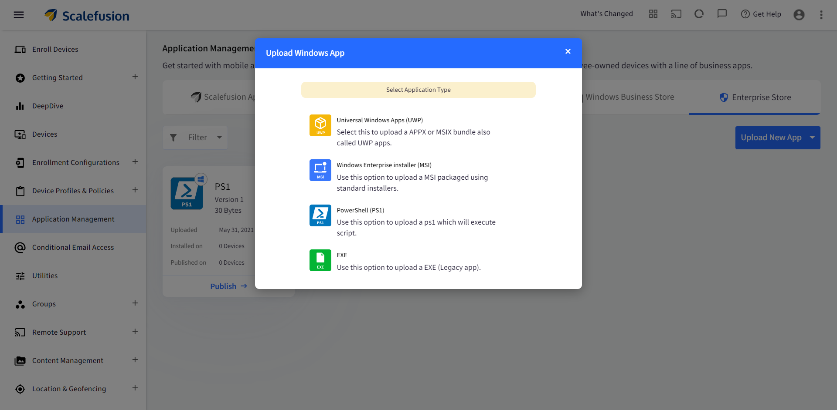The width and height of the screenshot is (837, 410).
Task: Select the UWP app type icon
Action: 320,125
